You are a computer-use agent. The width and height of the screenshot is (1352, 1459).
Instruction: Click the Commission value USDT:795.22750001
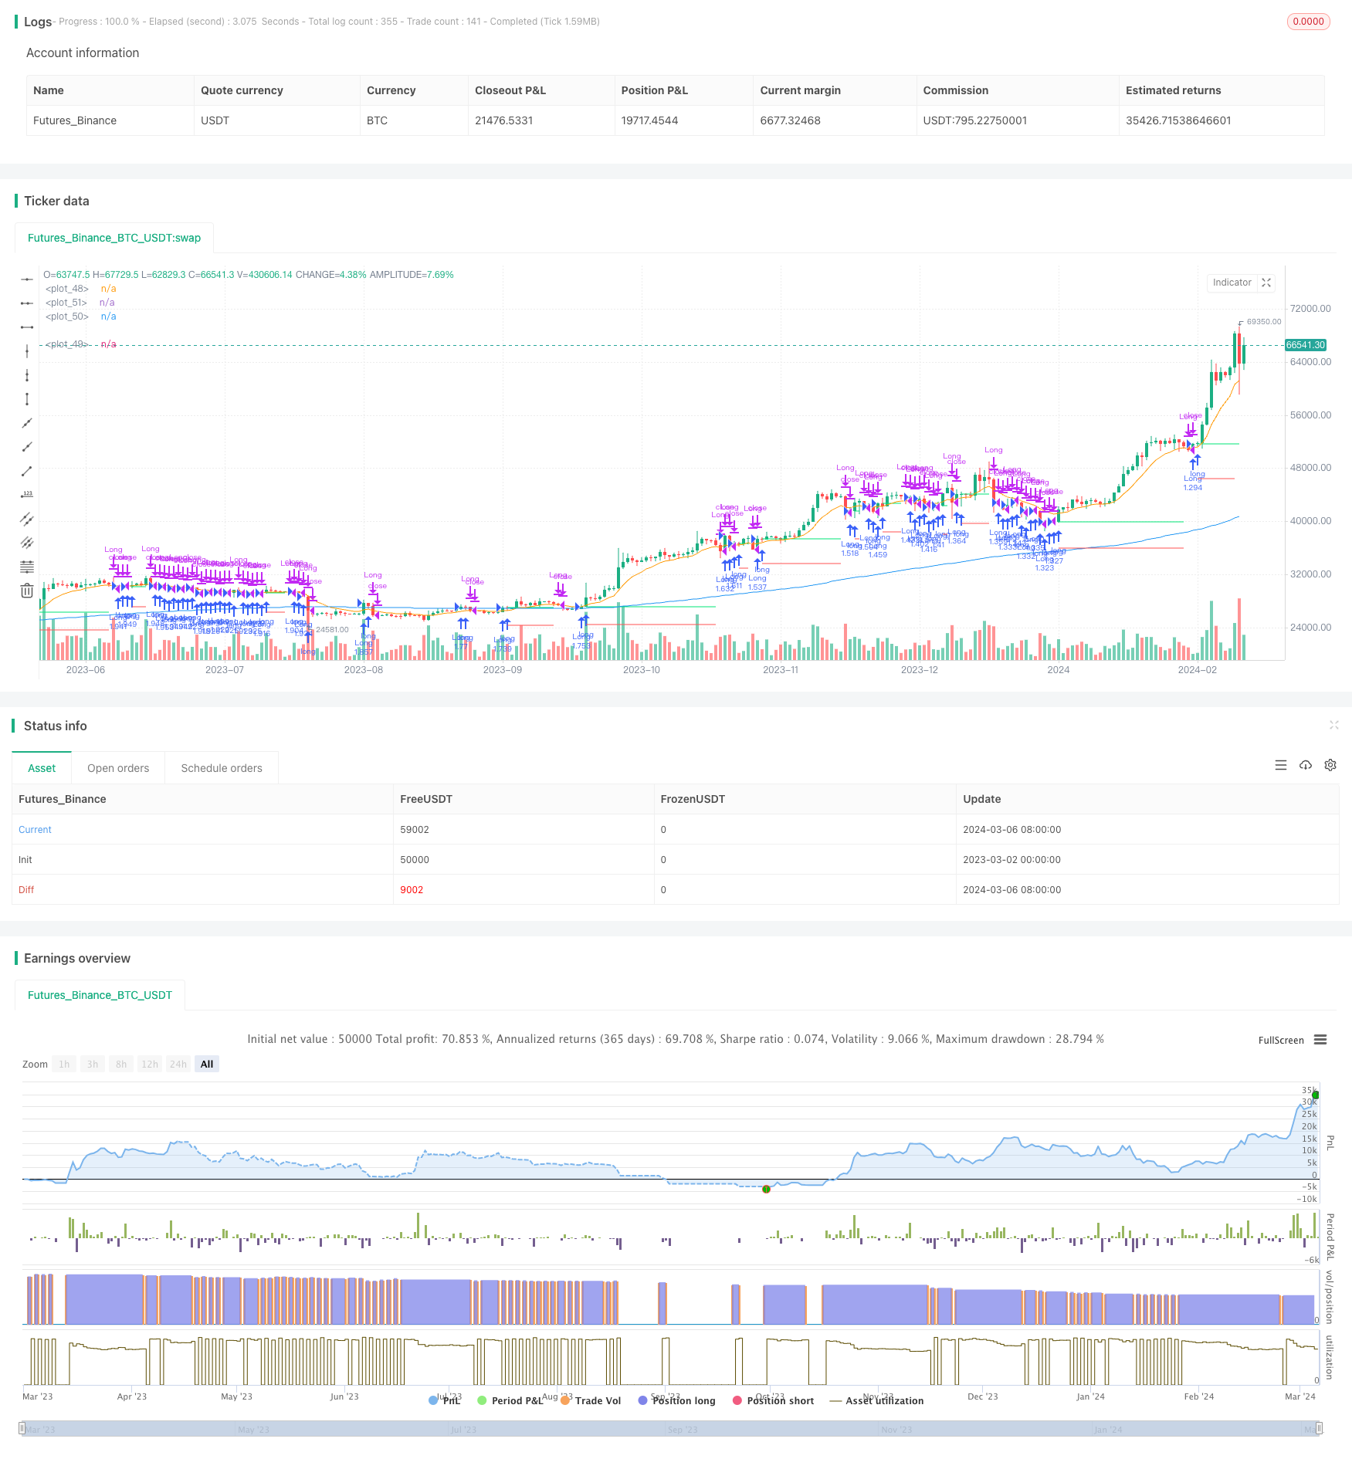point(975,120)
